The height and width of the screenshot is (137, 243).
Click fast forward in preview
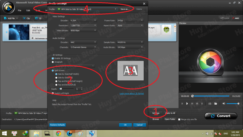point(192,104)
